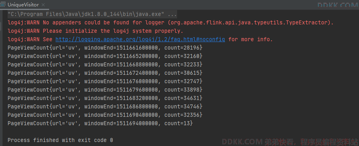Open the logging.apache.org log4j FAQ link
The height and width of the screenshot is (146, 359).
click(140, 40)
